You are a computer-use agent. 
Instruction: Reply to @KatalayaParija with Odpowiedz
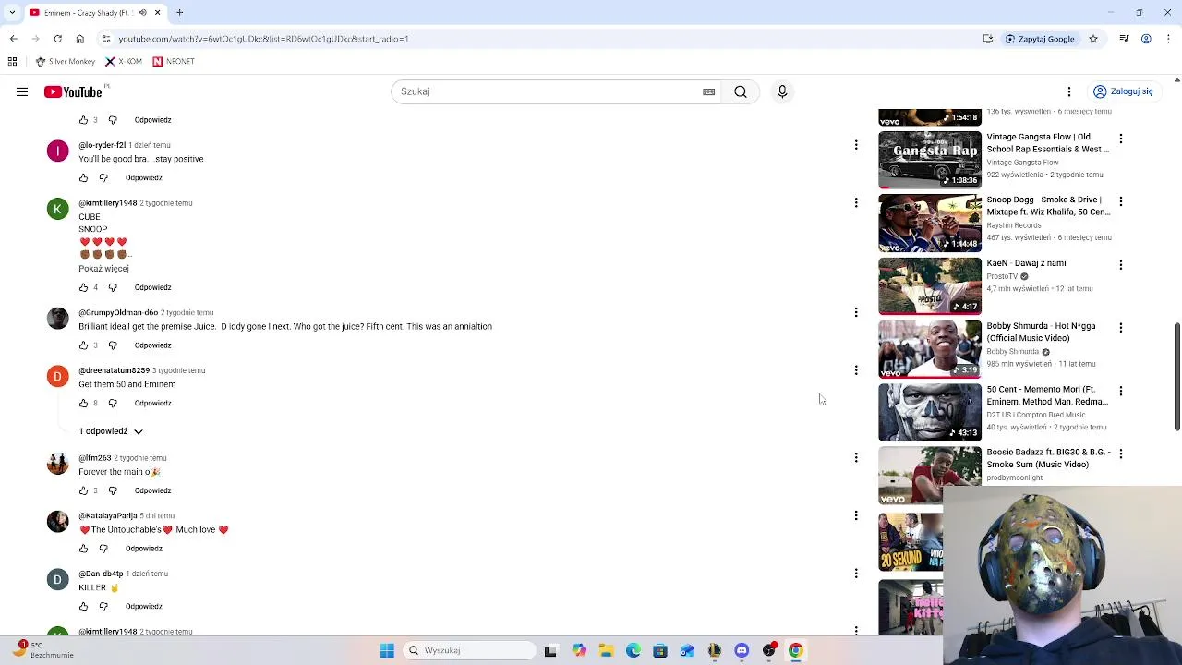[x=143, y=549]
